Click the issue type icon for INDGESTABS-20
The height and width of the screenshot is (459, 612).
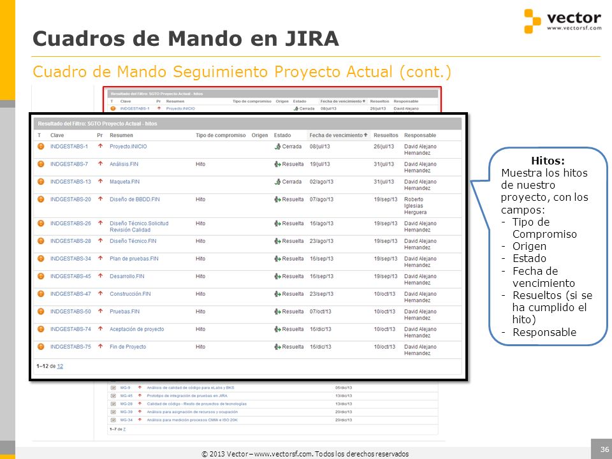pos(41,199)
